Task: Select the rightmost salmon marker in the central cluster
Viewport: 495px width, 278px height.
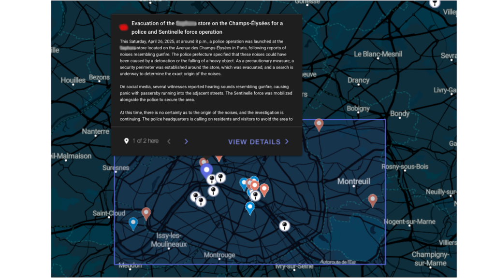Action: 264,190
